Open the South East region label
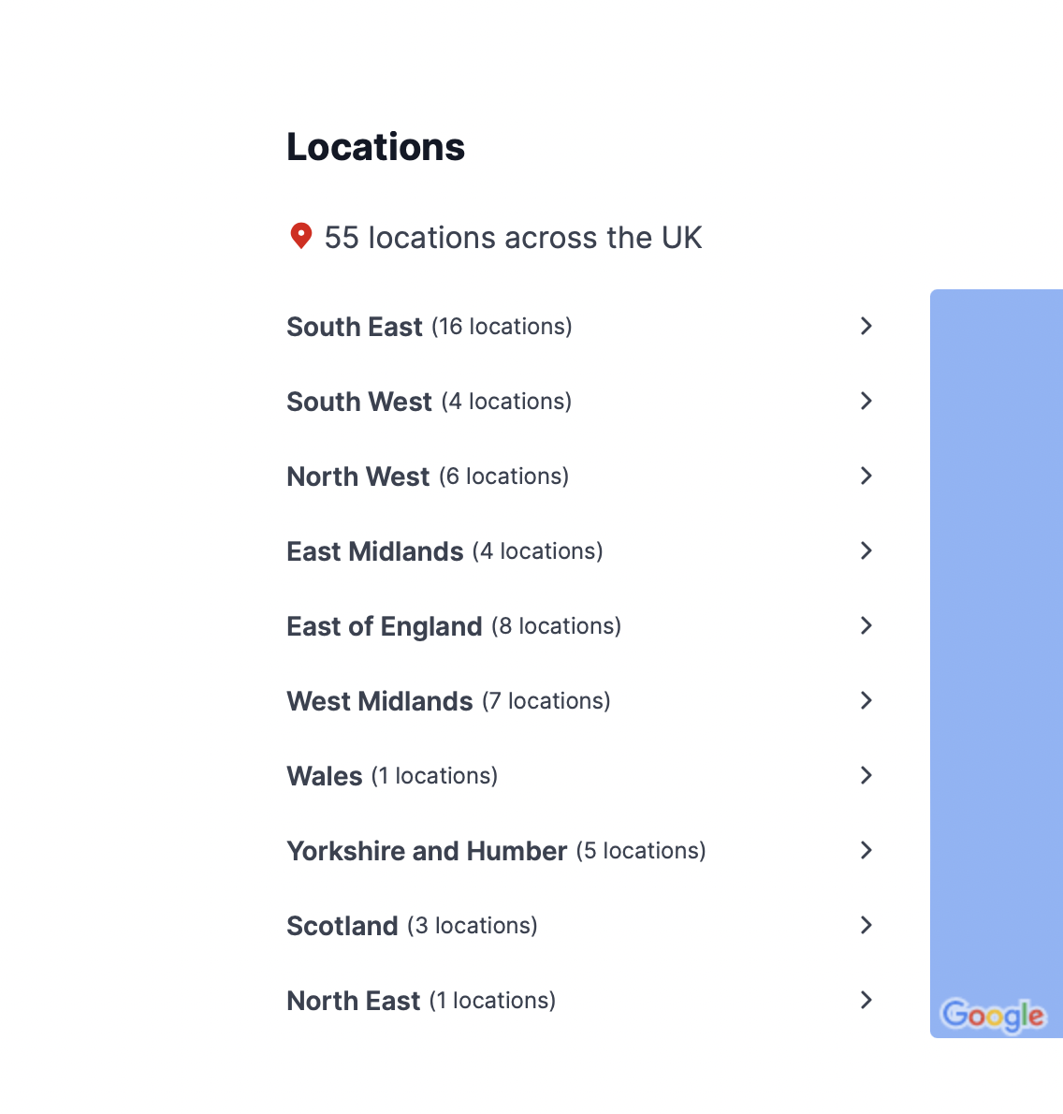The image size is (1063, 1114). [x=355, y=327]
